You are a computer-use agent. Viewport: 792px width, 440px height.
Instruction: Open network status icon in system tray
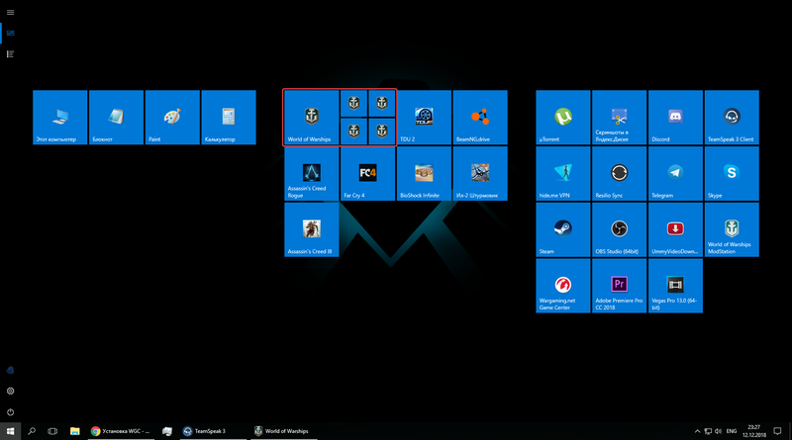tap(708, 431)
